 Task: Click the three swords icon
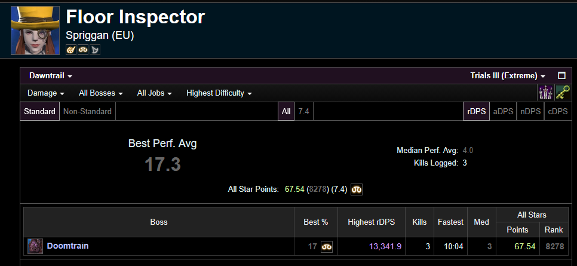545,93
